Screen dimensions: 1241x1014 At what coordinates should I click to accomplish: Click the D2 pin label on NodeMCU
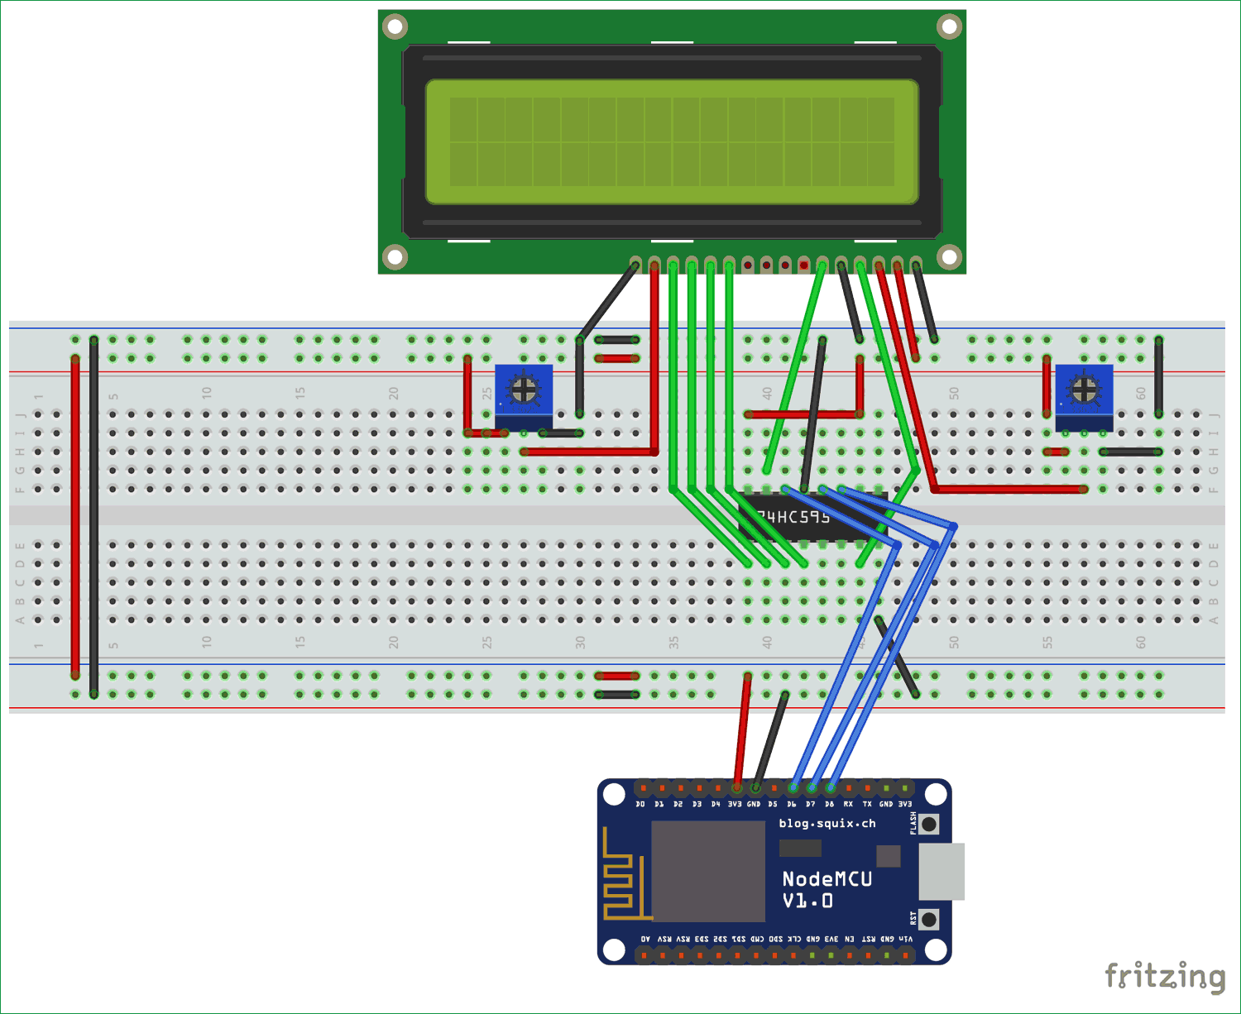tap(678, 804)
